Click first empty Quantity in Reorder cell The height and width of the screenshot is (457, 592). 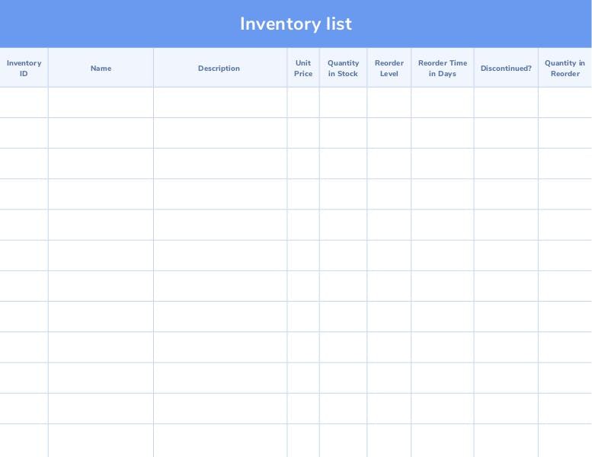click(565, 103)
